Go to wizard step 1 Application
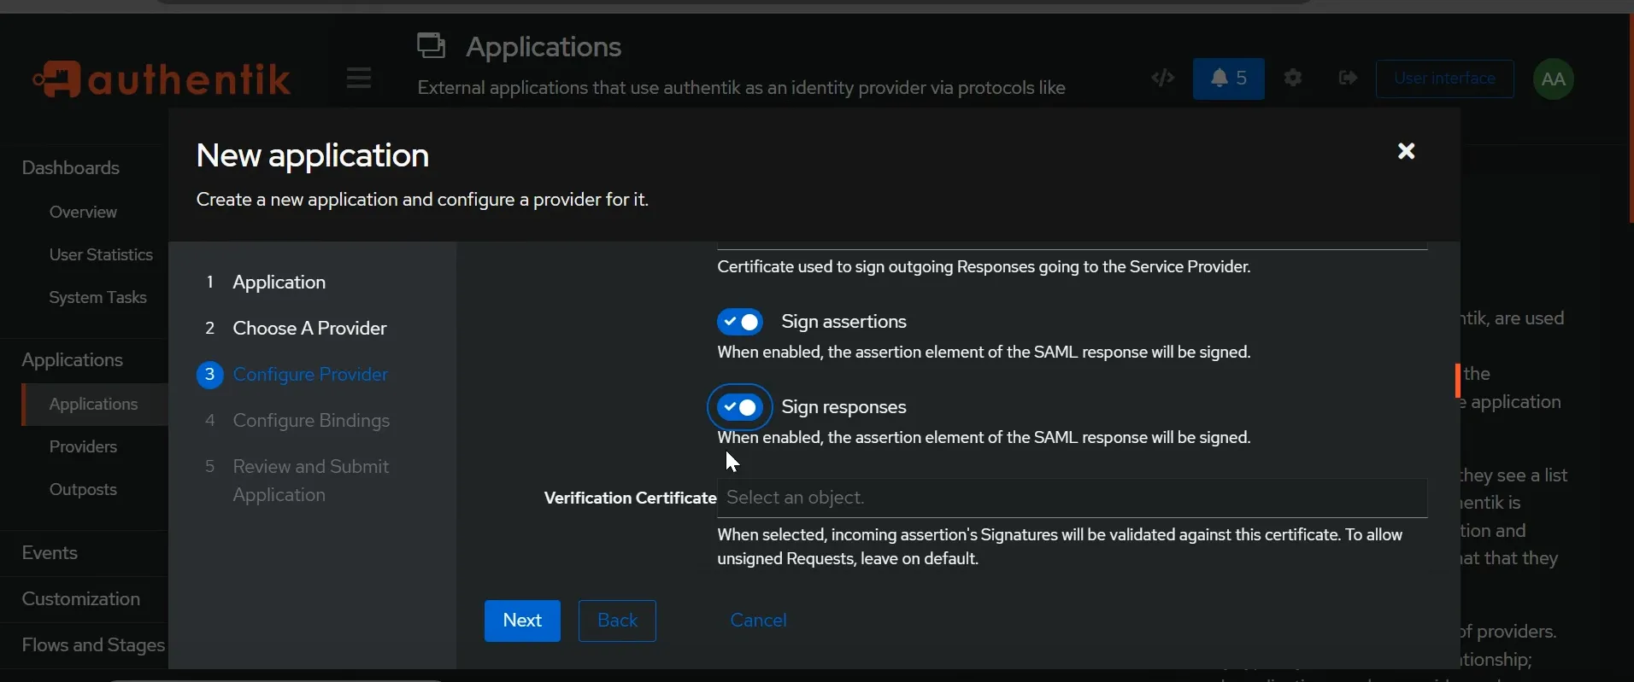Image resolution: width=1634 pixels, height=682 pixels. click(x=267, y=283)
